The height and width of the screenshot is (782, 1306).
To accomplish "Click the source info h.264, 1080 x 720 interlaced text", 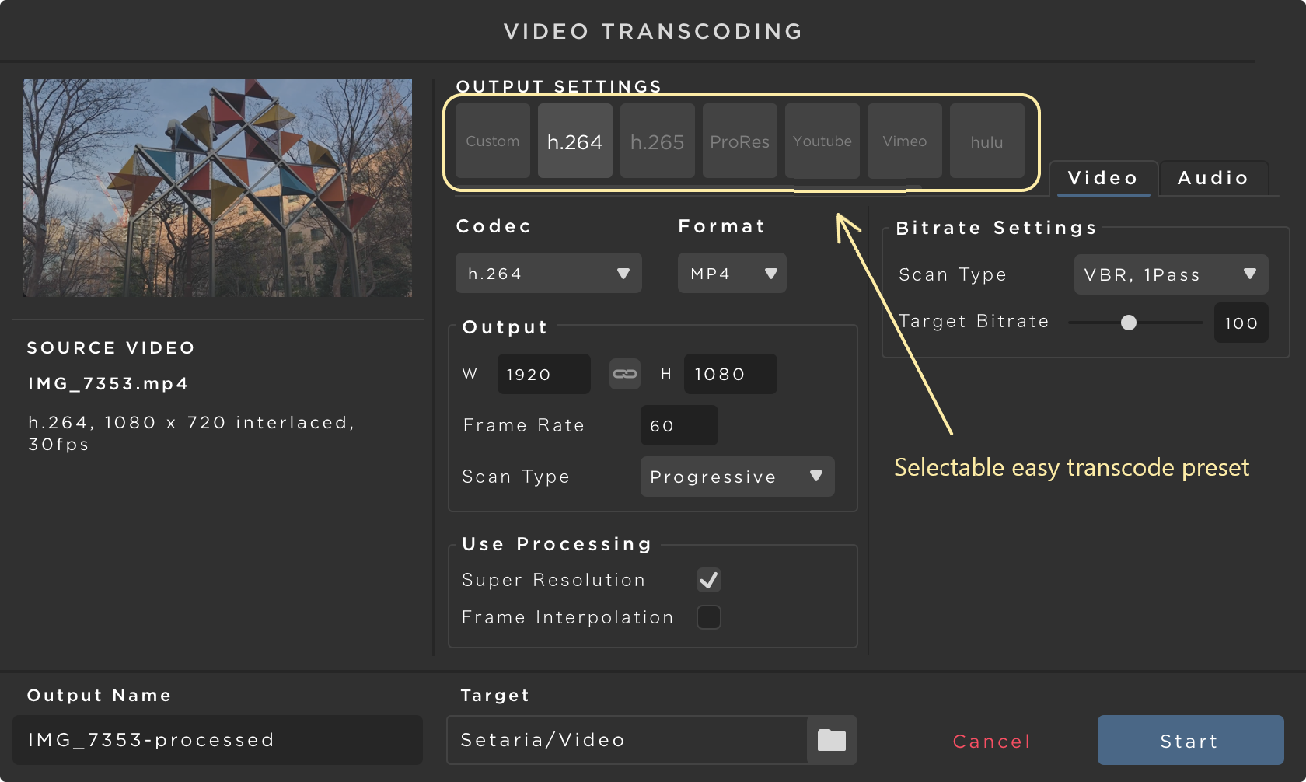I will 191,433.
